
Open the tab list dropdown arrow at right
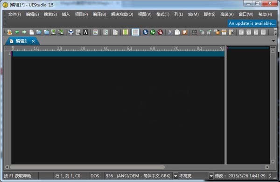(273, 41)
